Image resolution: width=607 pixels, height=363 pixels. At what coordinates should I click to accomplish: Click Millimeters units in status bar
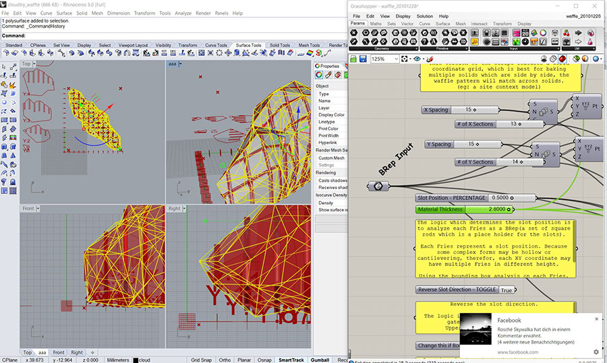117,360
